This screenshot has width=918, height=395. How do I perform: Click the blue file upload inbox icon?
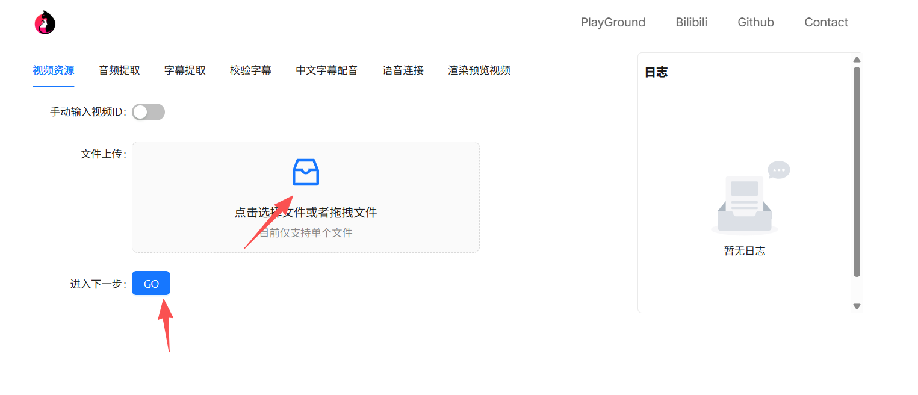(305, 173)
